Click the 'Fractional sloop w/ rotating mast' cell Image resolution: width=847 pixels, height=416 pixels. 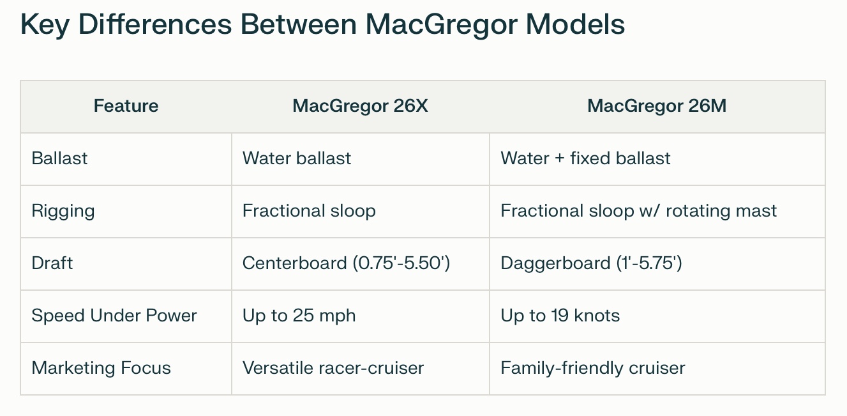tap(638, 211)
